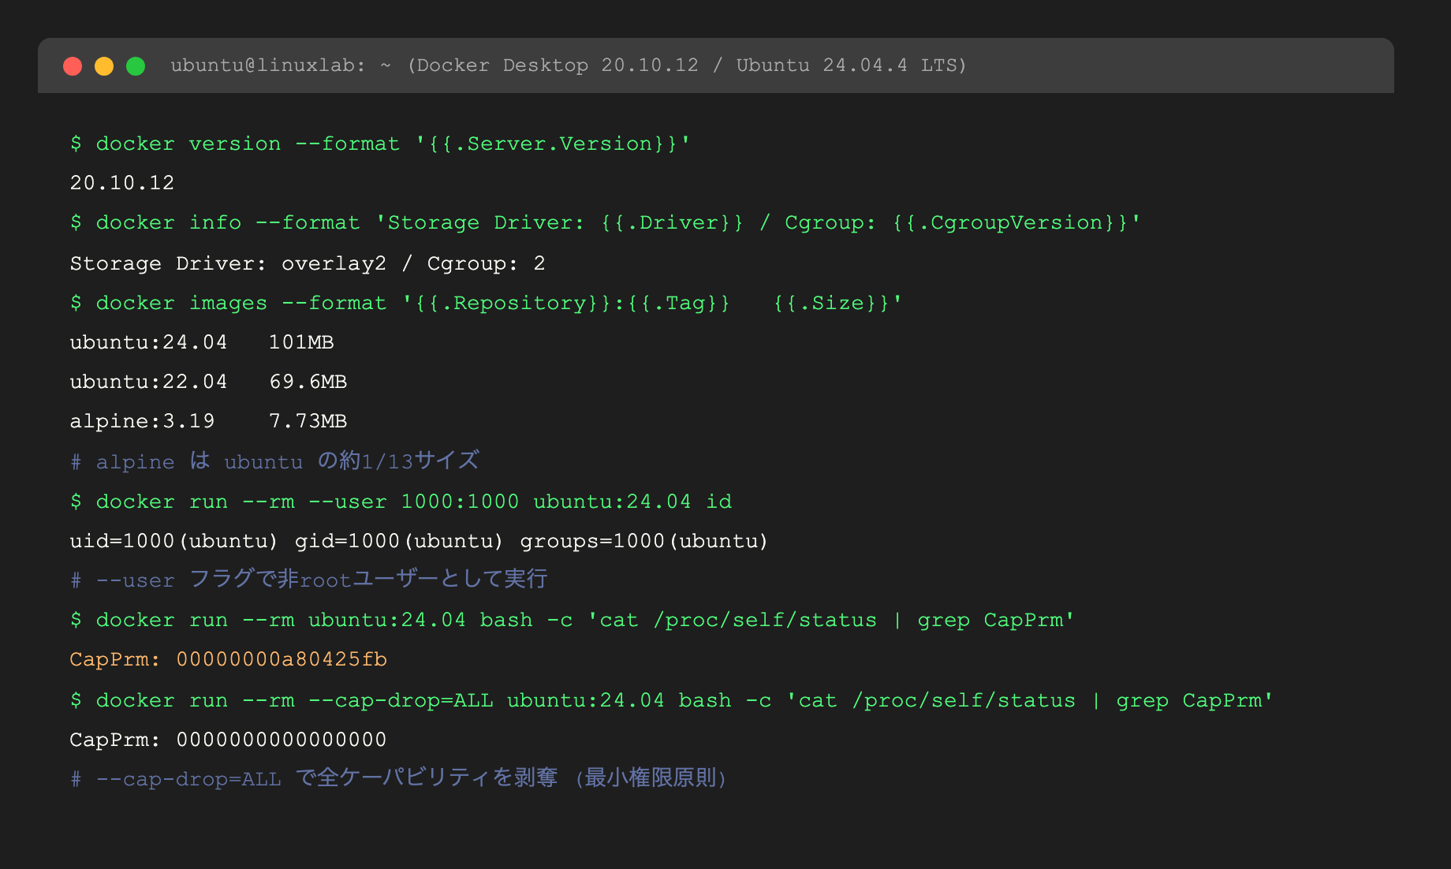Click the 'docker info --format' command line
The height and width of the screenshot is (869, 1451).
[606, 222]
